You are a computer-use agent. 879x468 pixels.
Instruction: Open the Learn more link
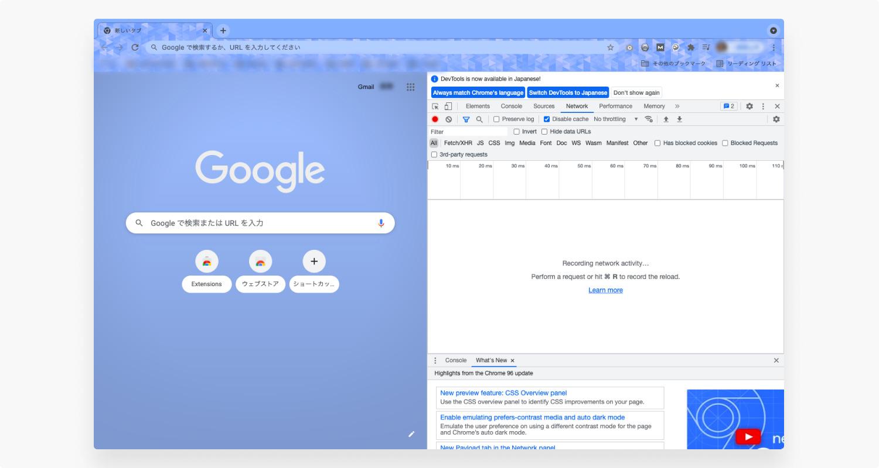pyautogui.click(x=605, y=290)
